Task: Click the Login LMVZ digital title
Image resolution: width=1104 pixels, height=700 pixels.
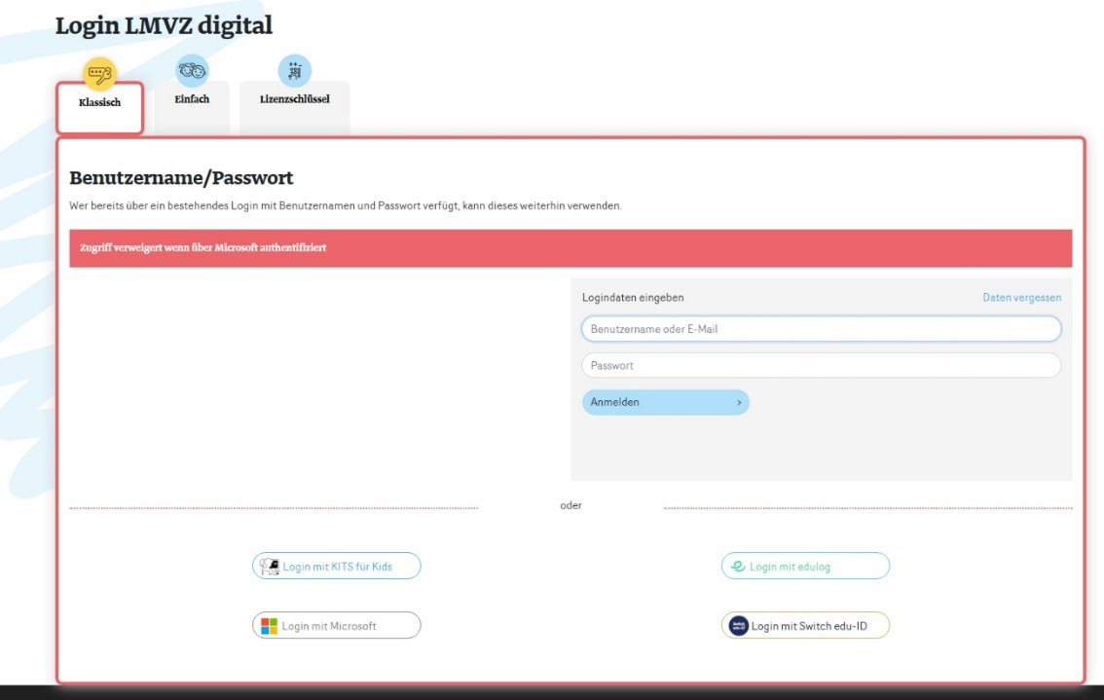Action: (x=164, y=26)
